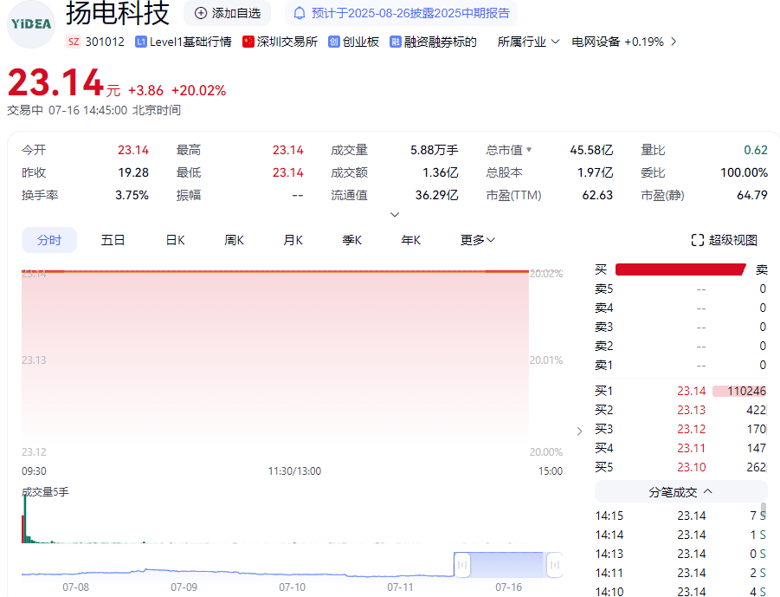Screen dimensions: 780x597
Task: Click the 07-09 date on timeline
Action: click(x=184, y=587)
